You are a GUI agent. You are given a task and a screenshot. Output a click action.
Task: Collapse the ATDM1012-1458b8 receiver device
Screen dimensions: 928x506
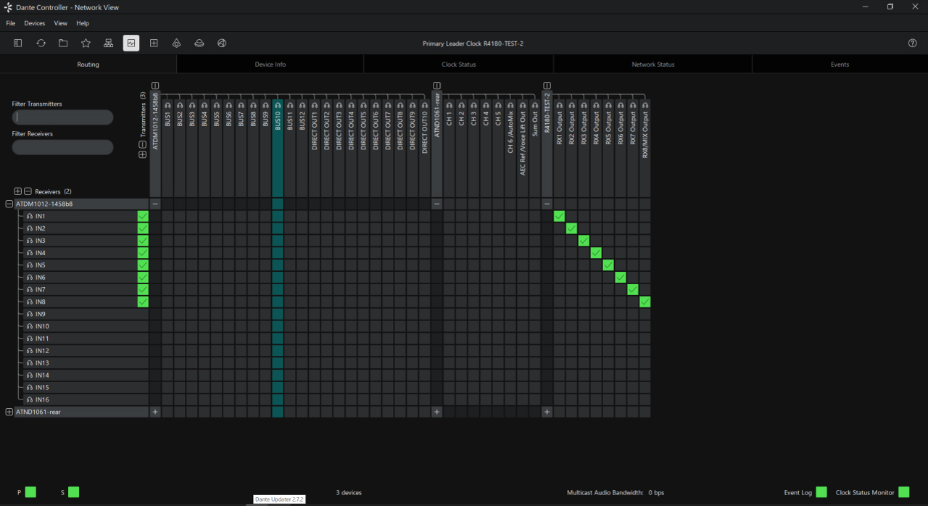tap(9, 204)
